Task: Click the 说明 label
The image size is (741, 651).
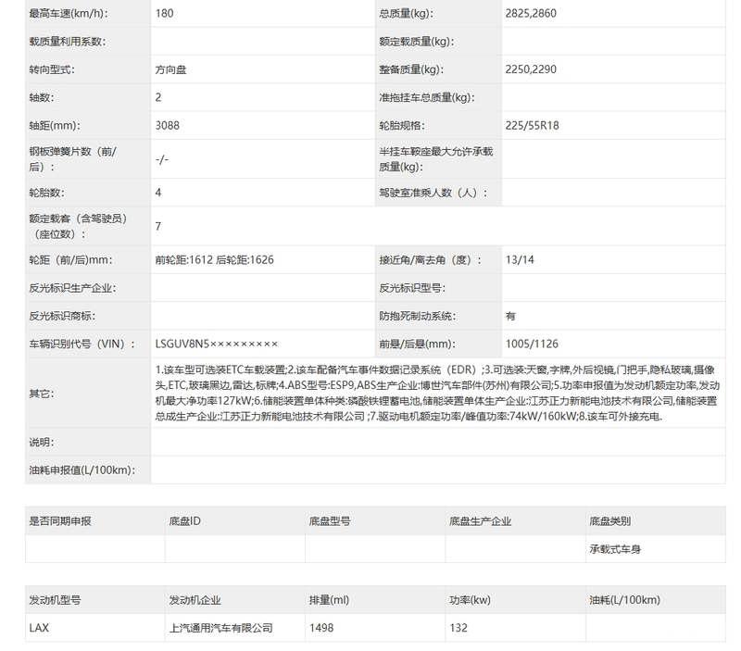Action: pyautogui.click(x=42, y=442)
